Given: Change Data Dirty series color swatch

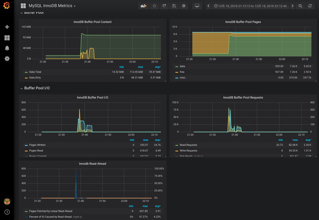Looking at the screenshot, I should (x=26, y=78).
